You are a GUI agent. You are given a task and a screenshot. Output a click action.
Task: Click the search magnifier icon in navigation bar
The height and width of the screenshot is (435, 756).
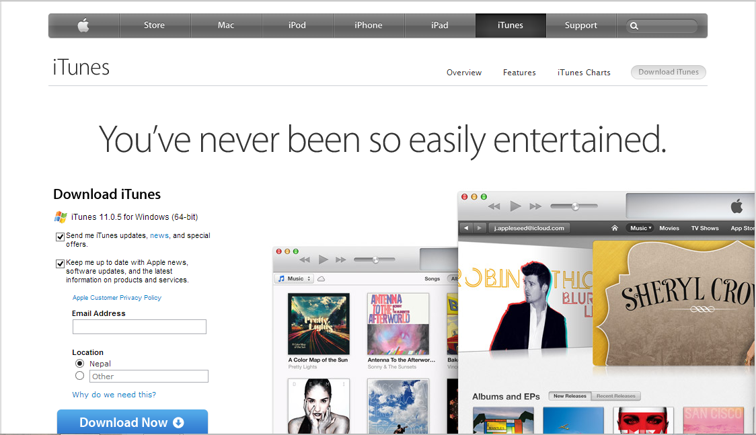coord(634,26)
